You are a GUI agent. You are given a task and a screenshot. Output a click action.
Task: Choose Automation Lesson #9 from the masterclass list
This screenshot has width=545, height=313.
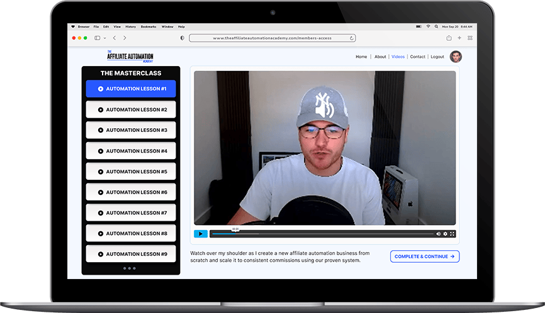click(x=131, y=254)
